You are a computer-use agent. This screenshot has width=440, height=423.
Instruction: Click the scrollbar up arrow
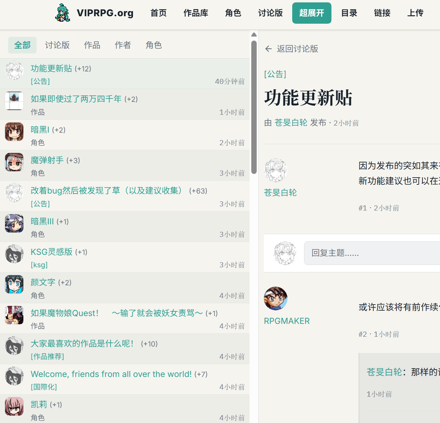[254, 35]
